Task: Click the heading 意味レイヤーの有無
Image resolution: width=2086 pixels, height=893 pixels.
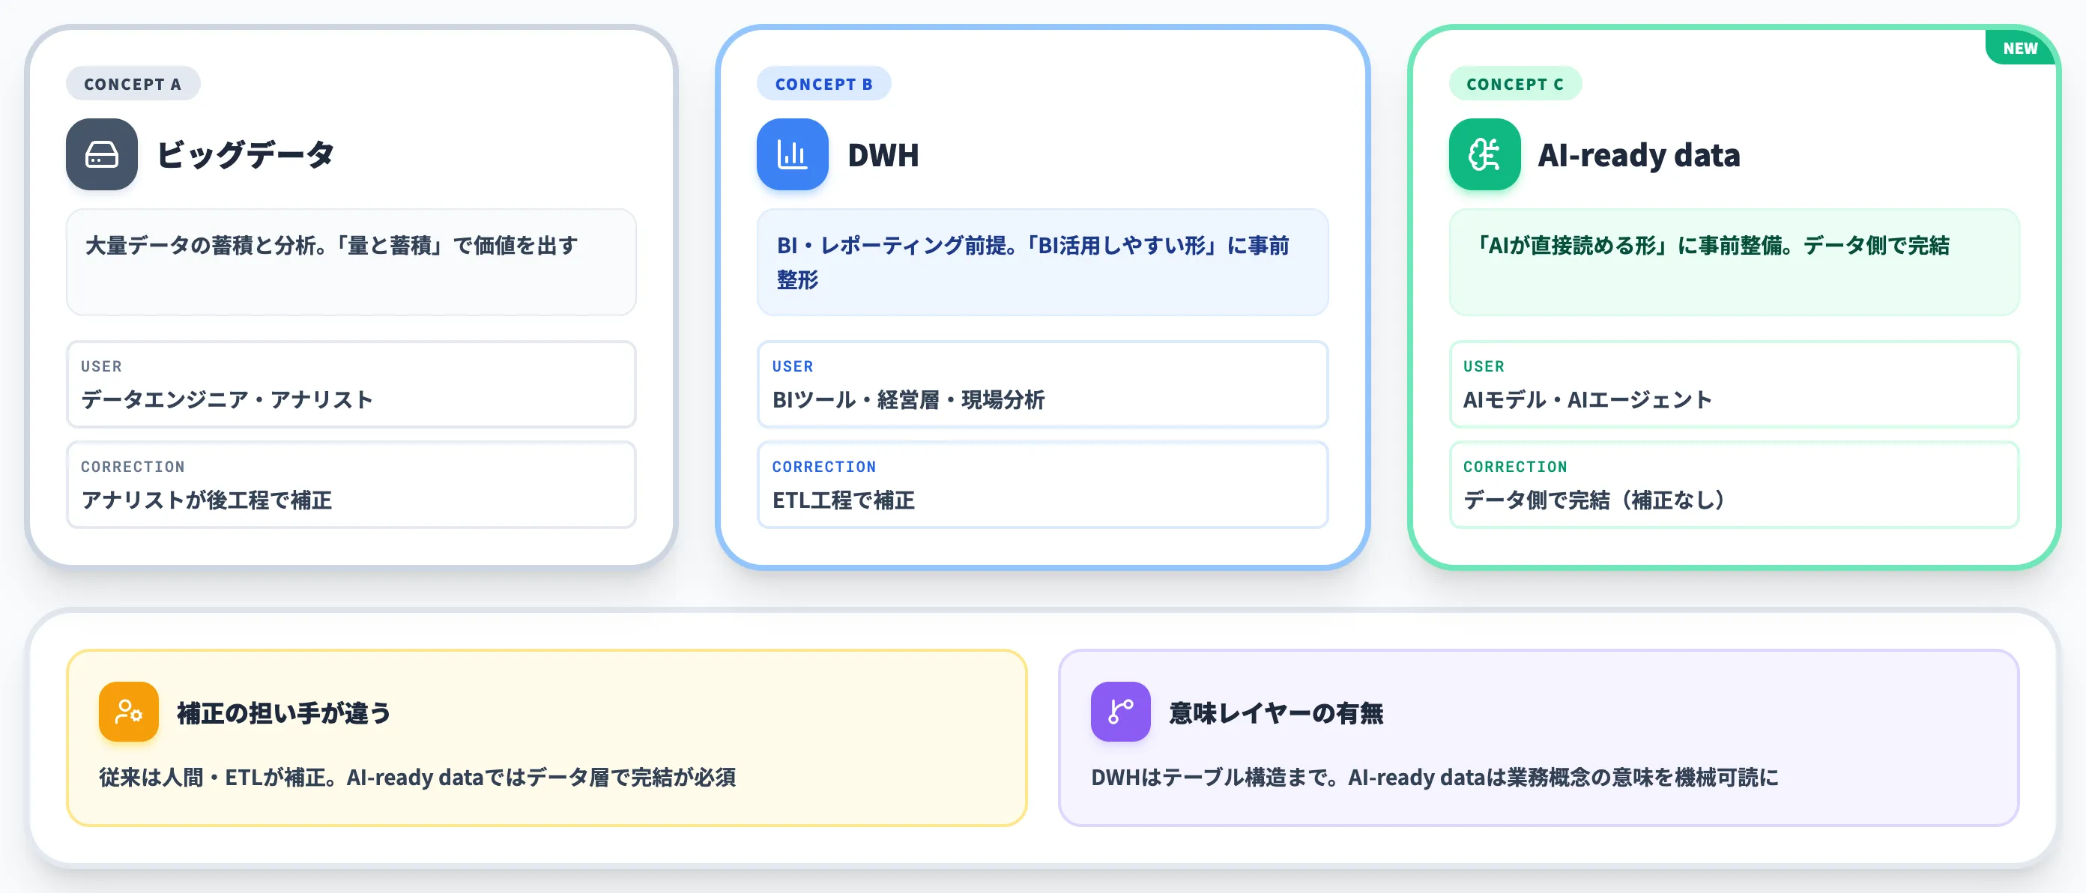Action: (1276, 712)
